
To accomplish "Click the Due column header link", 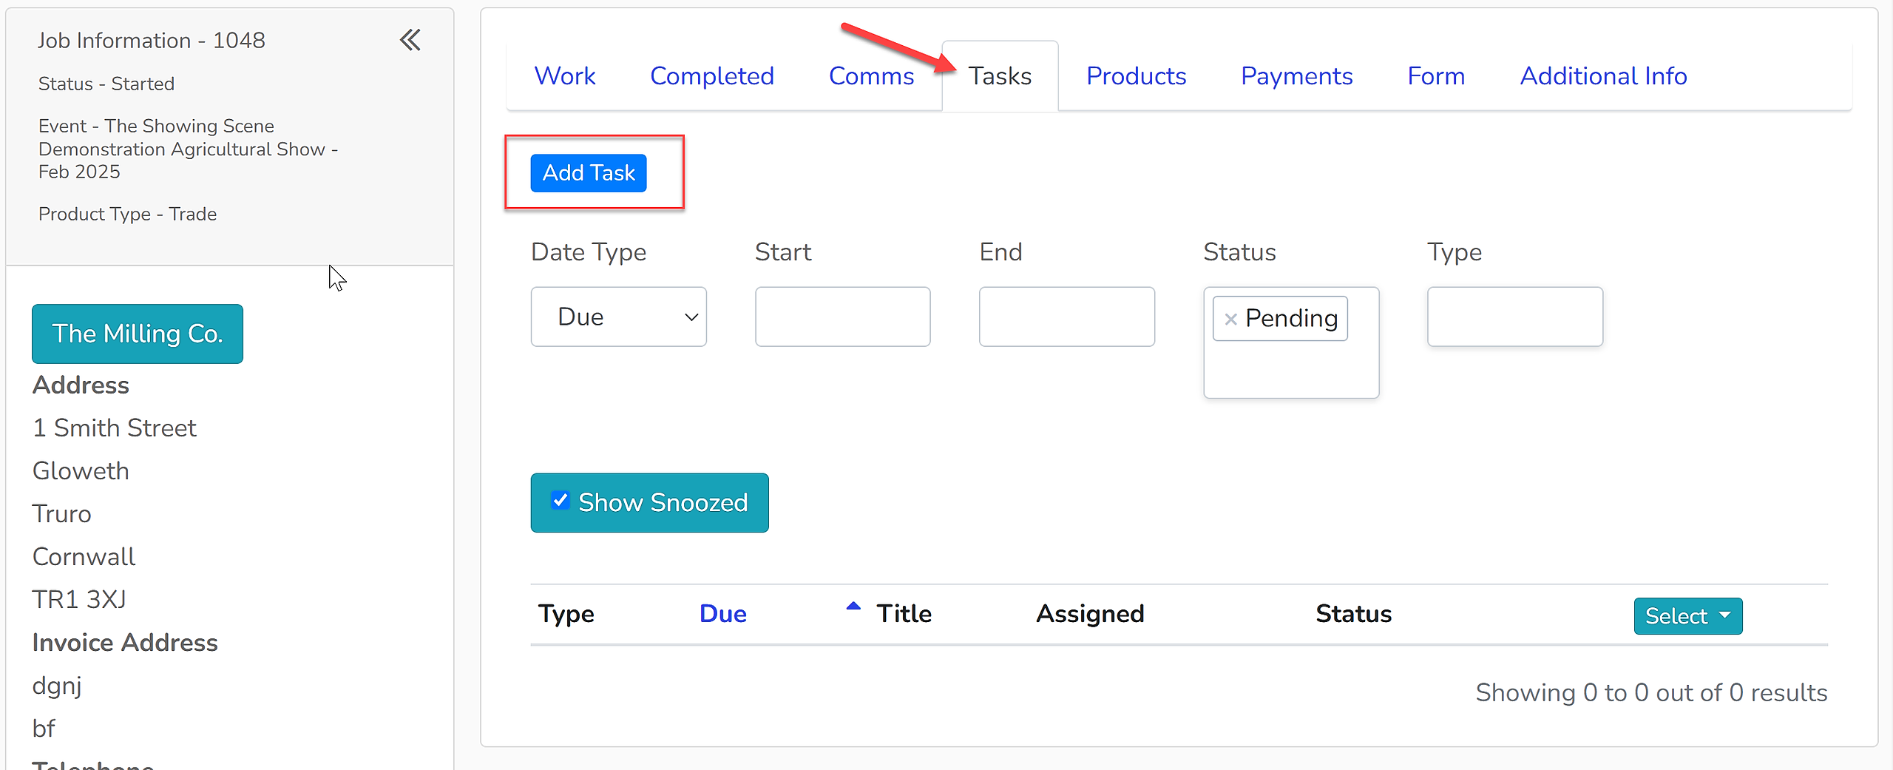I will tap(722, 613).
